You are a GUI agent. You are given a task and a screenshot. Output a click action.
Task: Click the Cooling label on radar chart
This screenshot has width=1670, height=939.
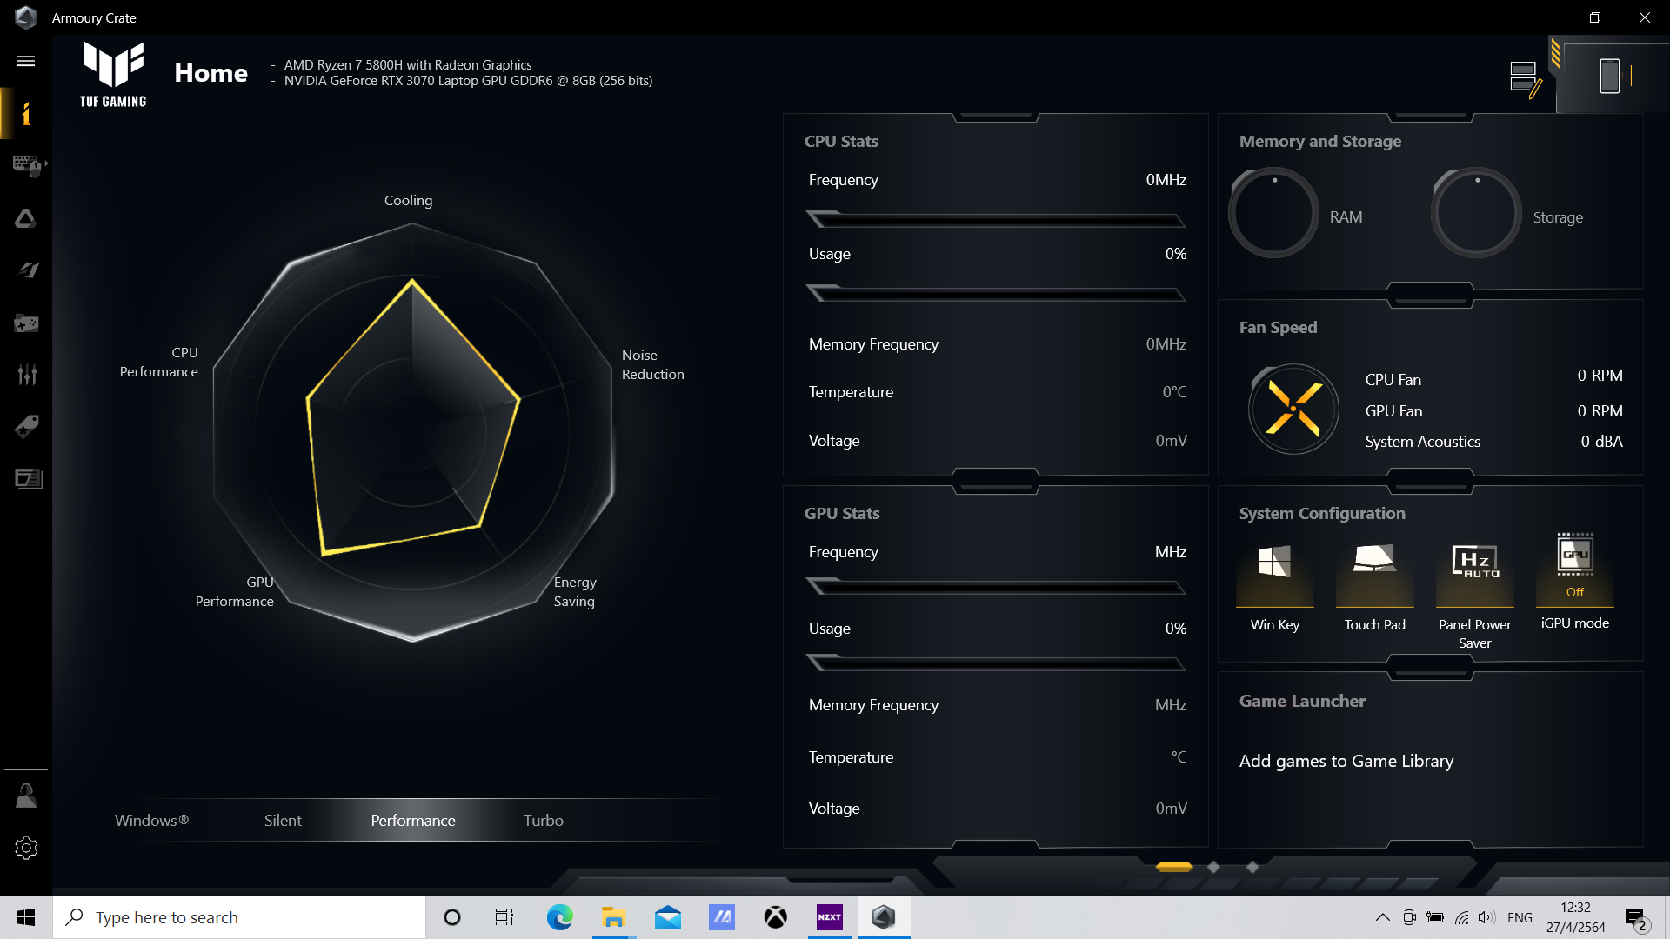tap(408, 200)
